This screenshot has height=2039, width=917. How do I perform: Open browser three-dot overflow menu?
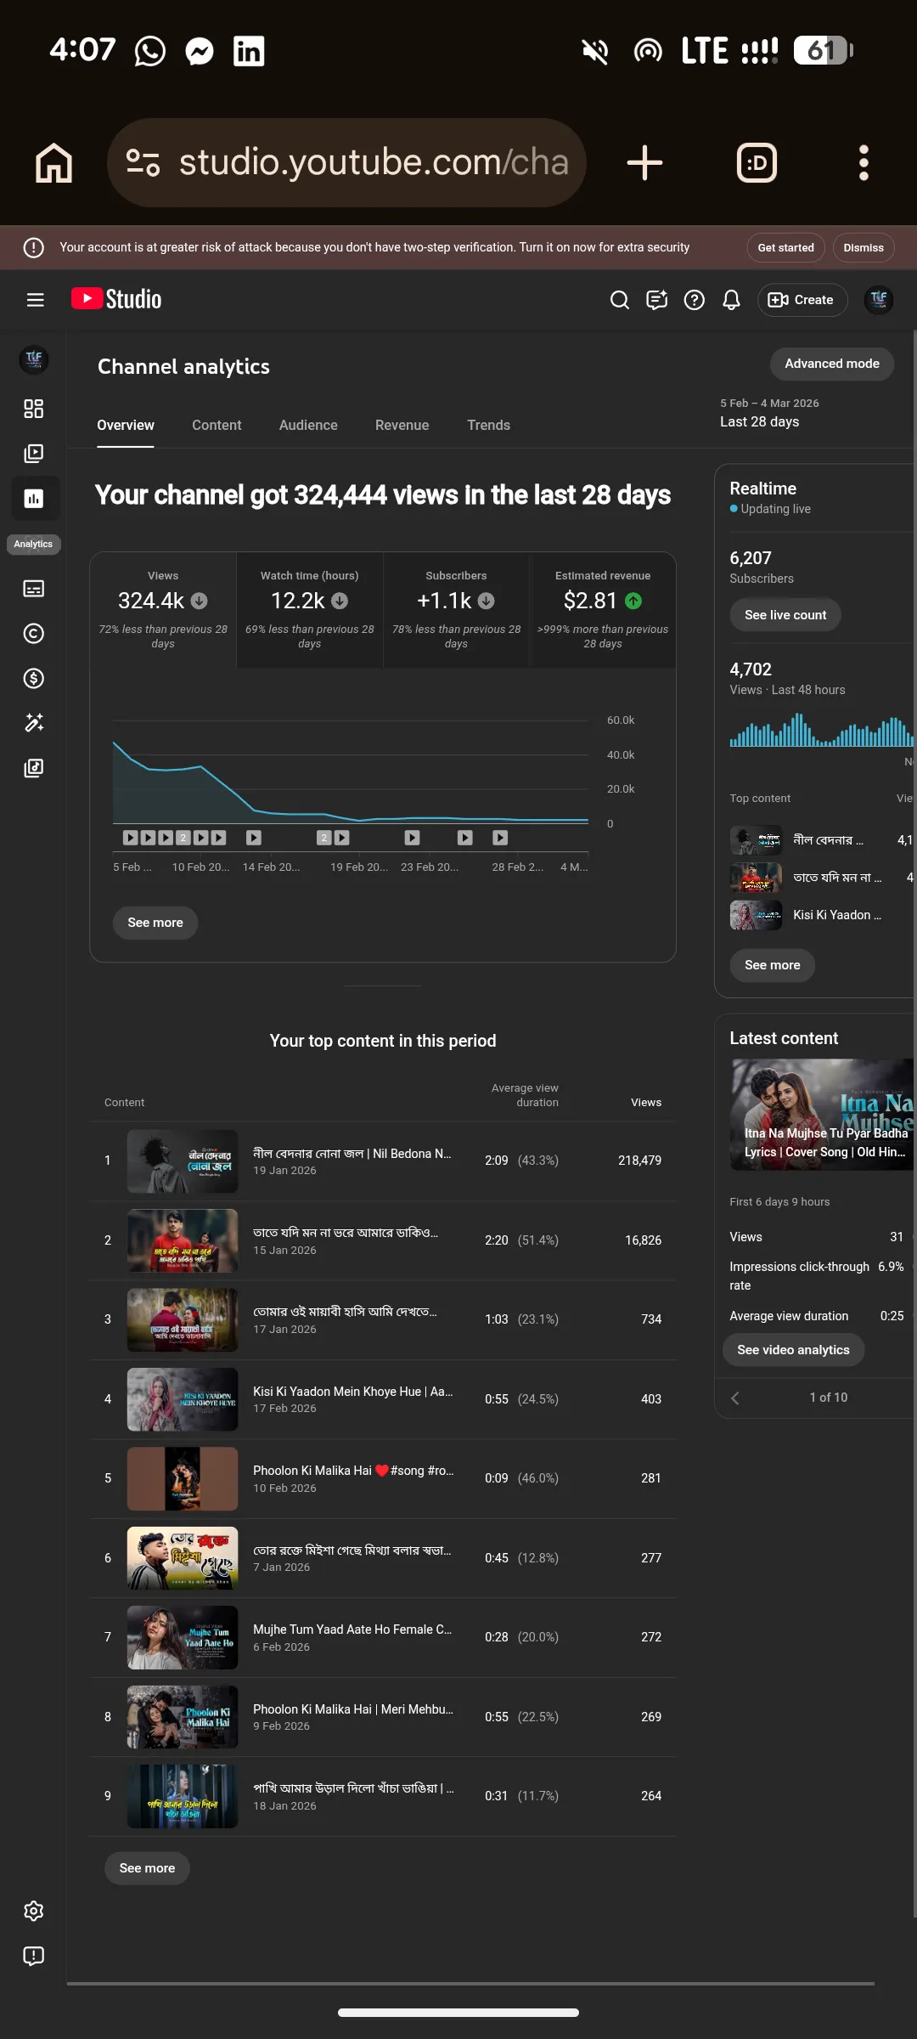[864, 162]
